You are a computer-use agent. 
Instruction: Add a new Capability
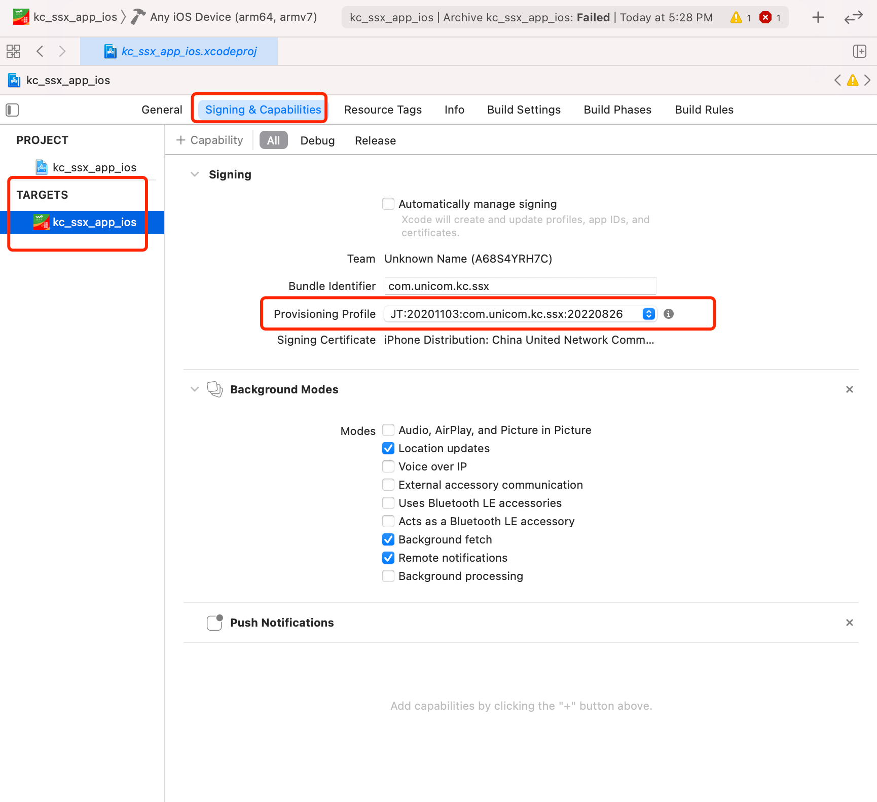click(x=209, y=140)
